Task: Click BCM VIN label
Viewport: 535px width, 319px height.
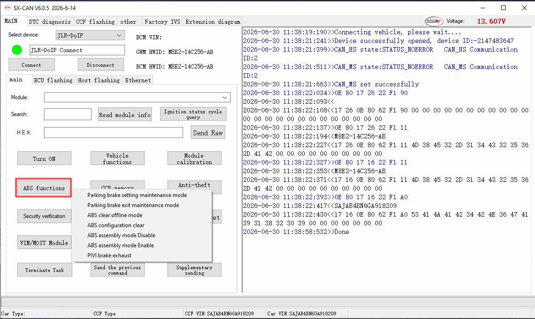Action: [149, 37]
